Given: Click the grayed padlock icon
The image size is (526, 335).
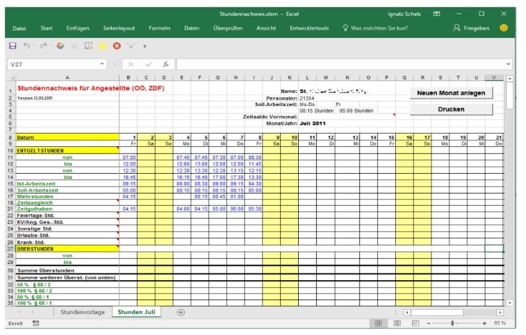Looking at the screenshot, I should pos(74,46).
